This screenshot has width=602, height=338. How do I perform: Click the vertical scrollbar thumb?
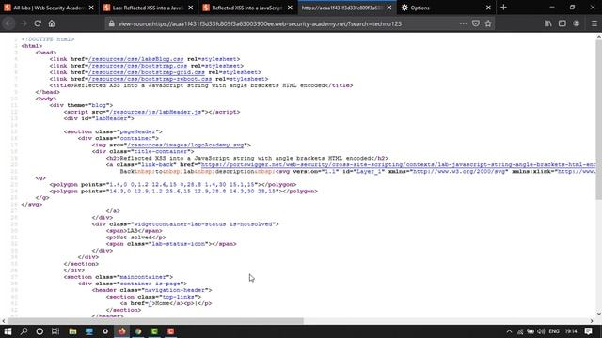coord(598,119)
